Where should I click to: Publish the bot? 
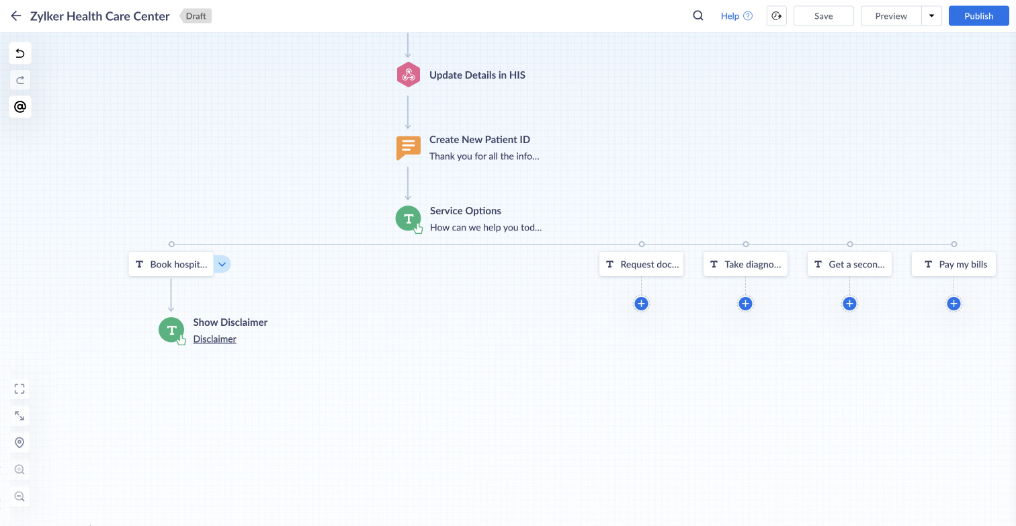[978, 16]
